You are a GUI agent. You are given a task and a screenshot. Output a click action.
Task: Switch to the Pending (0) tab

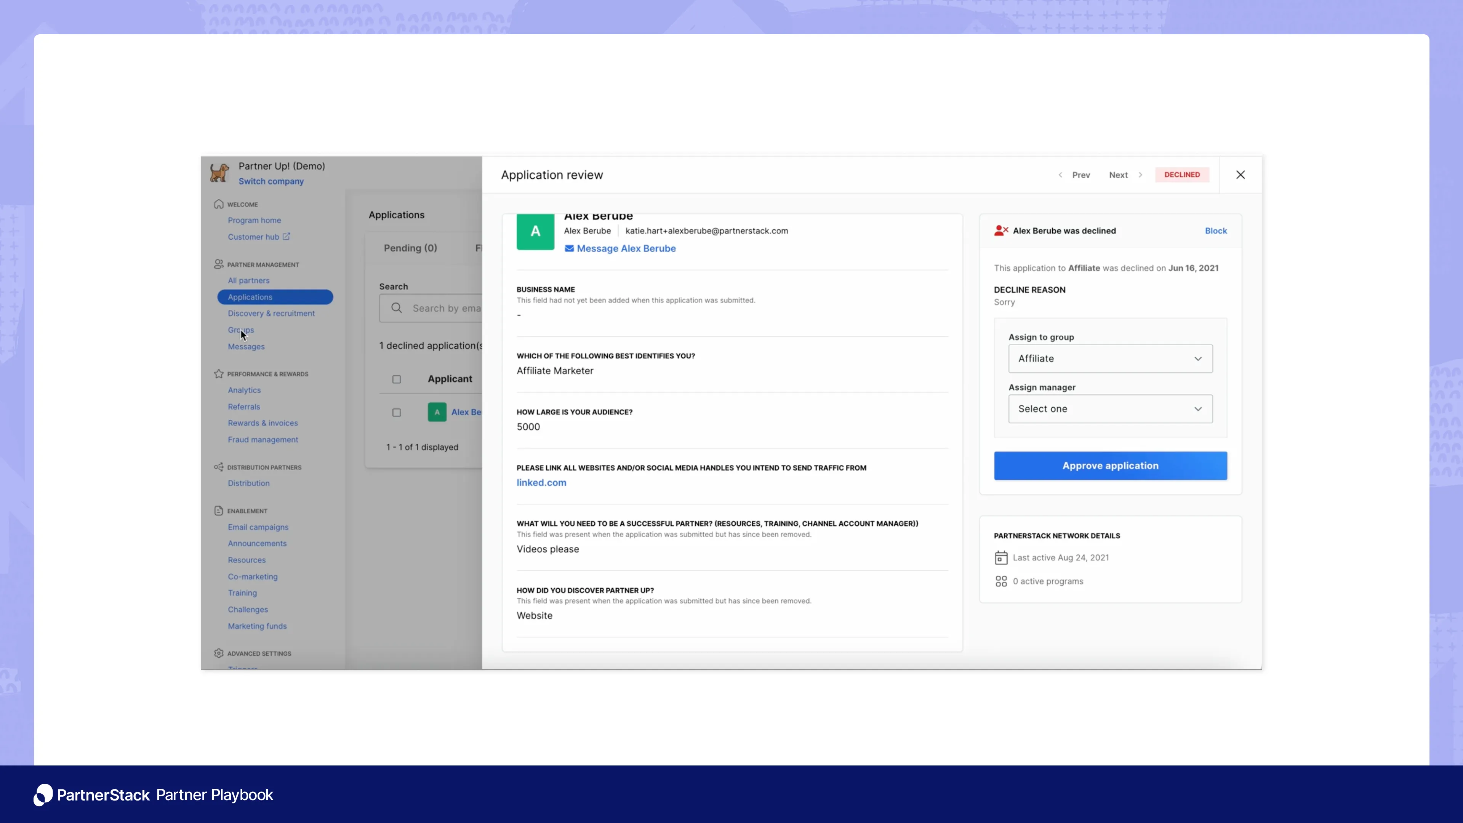point(410,248)
